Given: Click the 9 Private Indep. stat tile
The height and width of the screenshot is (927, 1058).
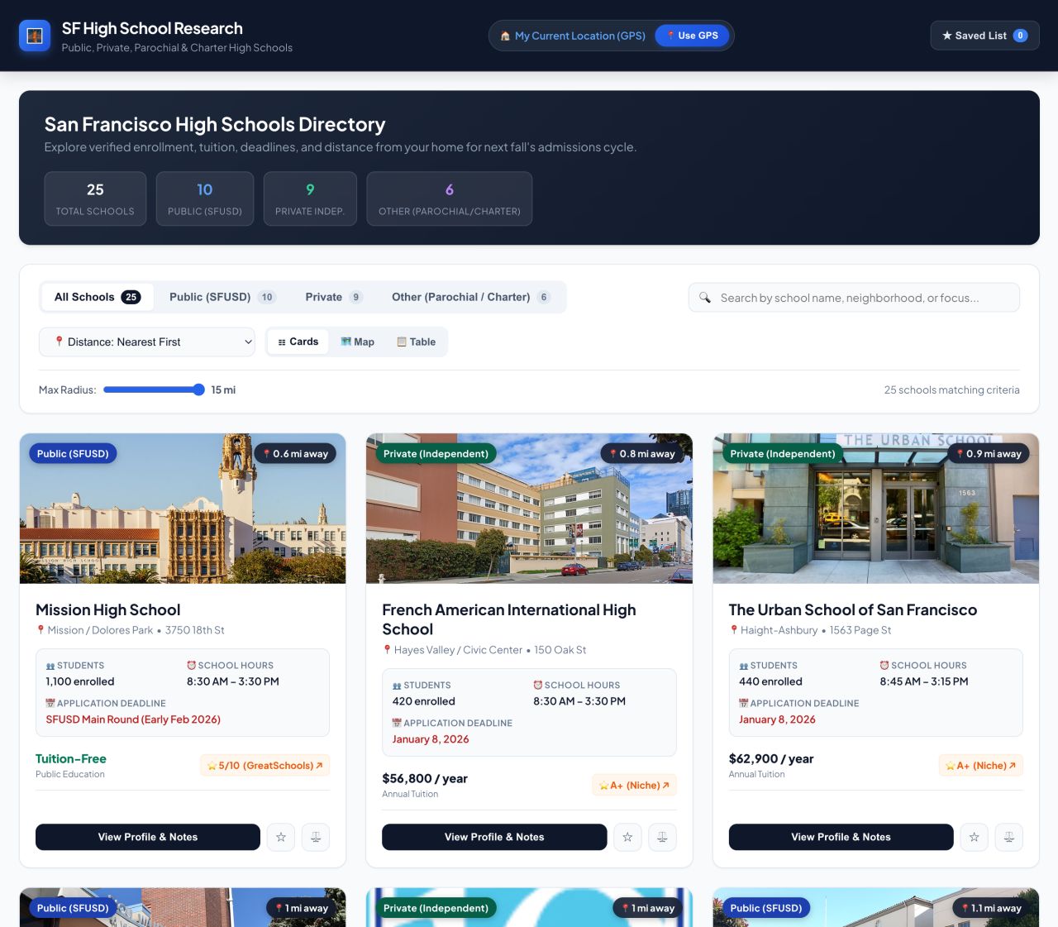Looking at the screenshot, I should (x=310, y=198).
